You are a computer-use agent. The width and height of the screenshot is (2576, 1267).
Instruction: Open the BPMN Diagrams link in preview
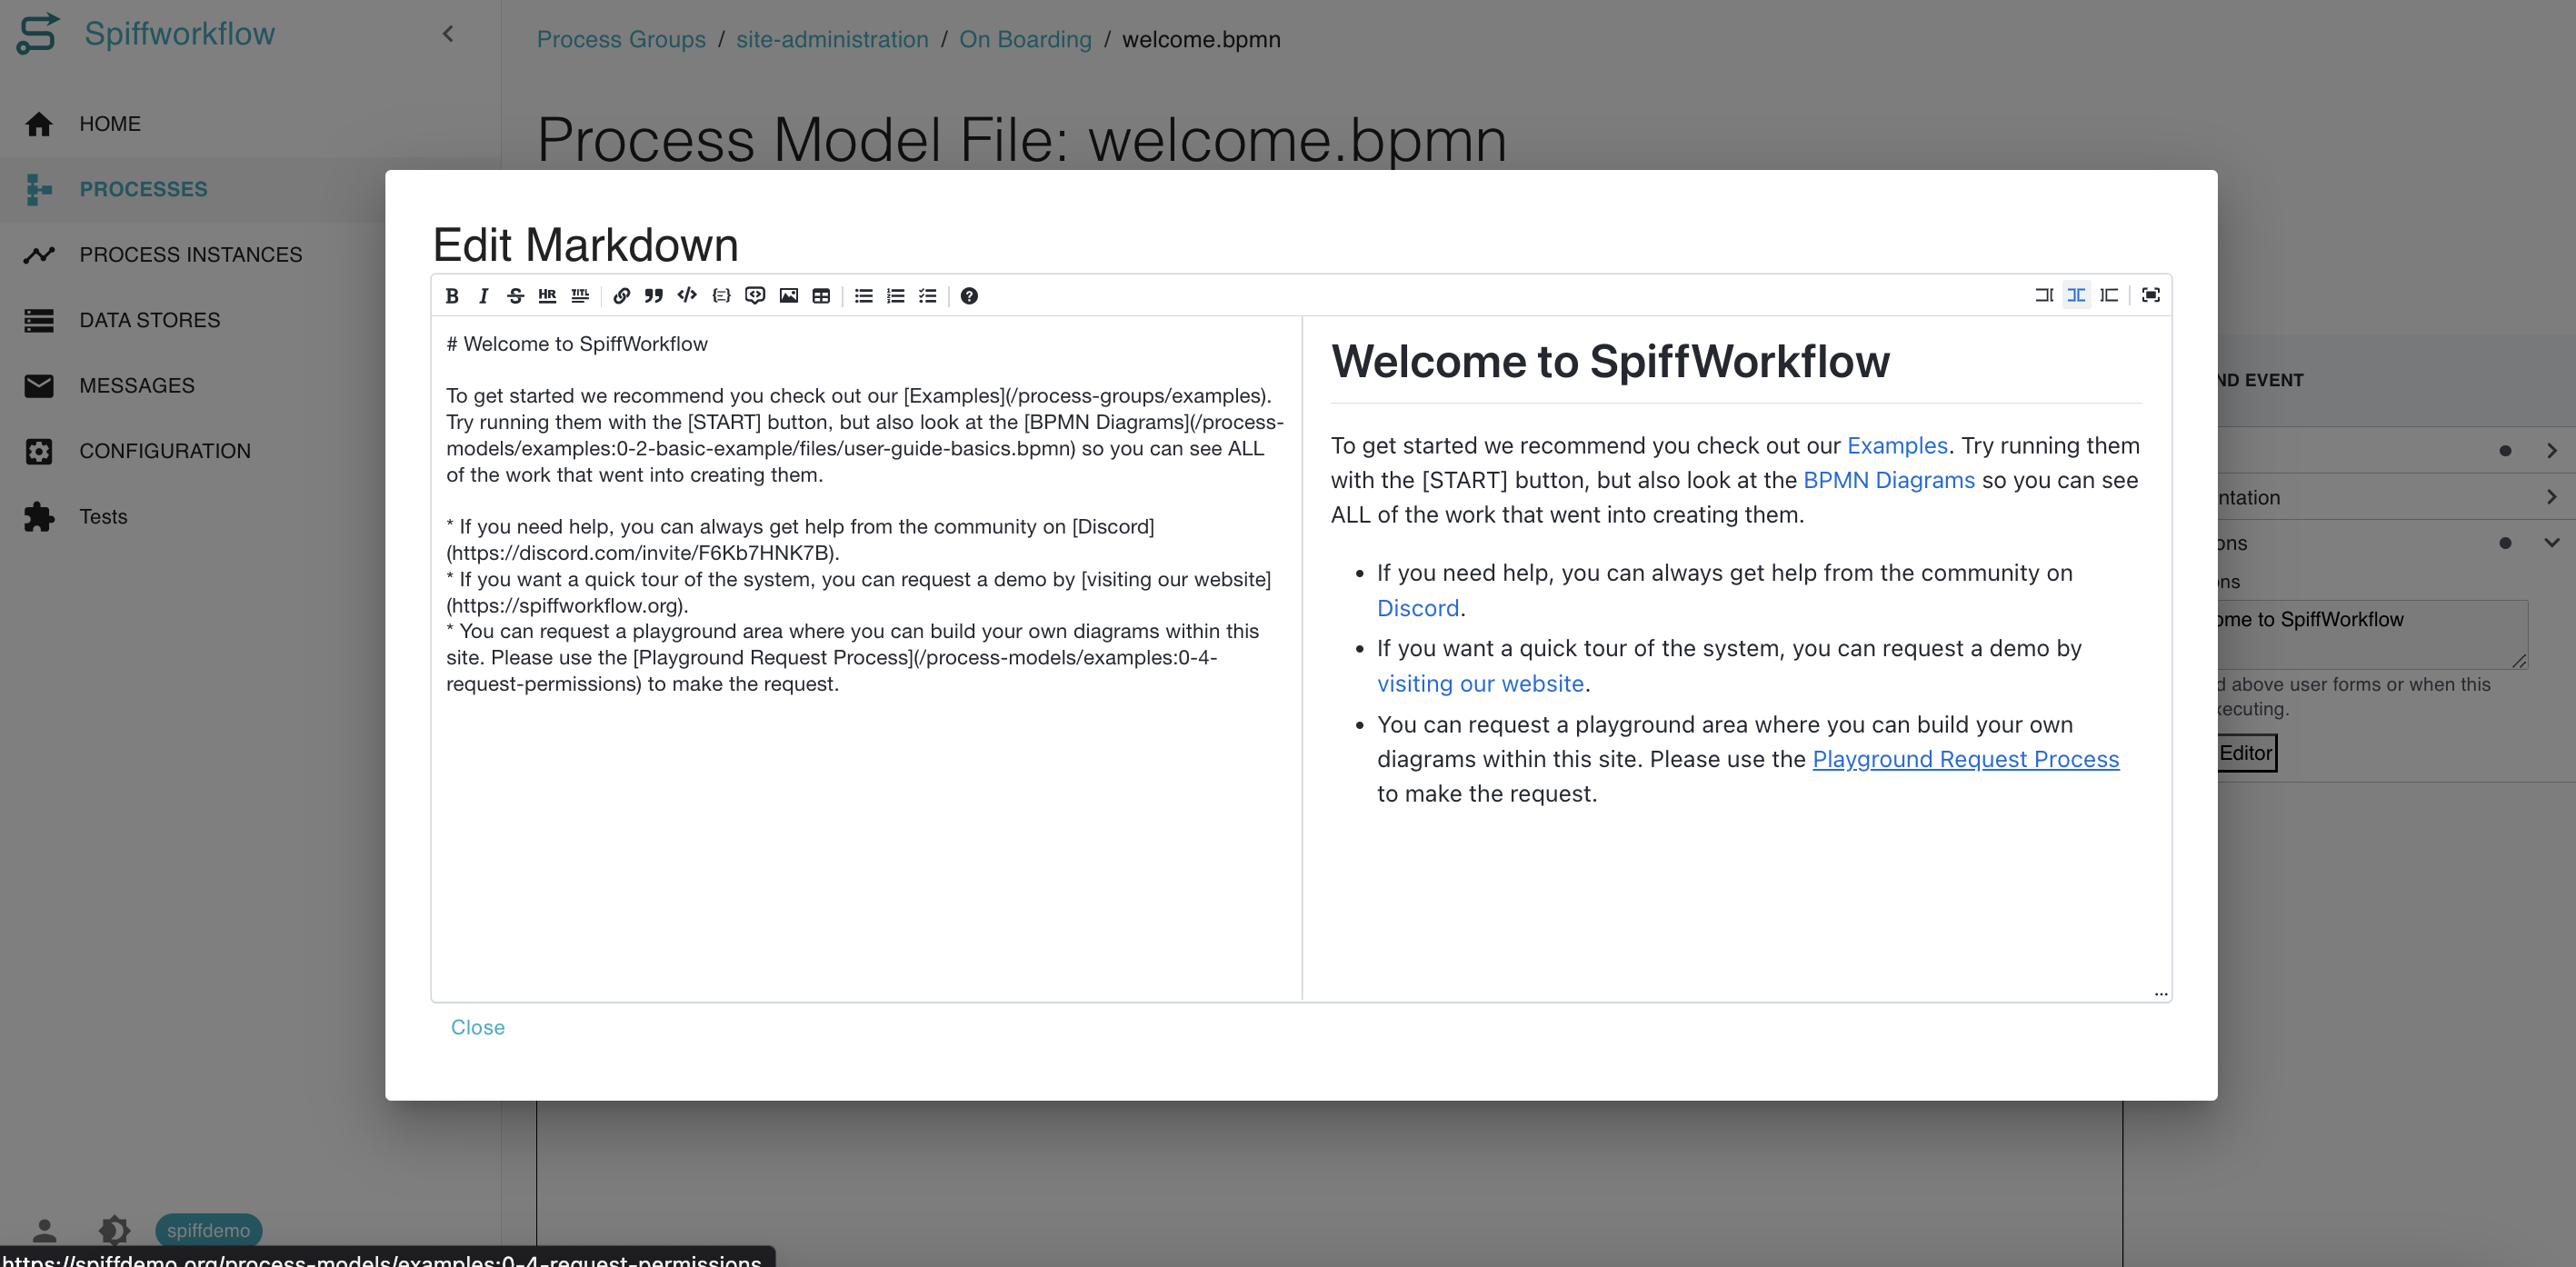[x=1889, y=480]
